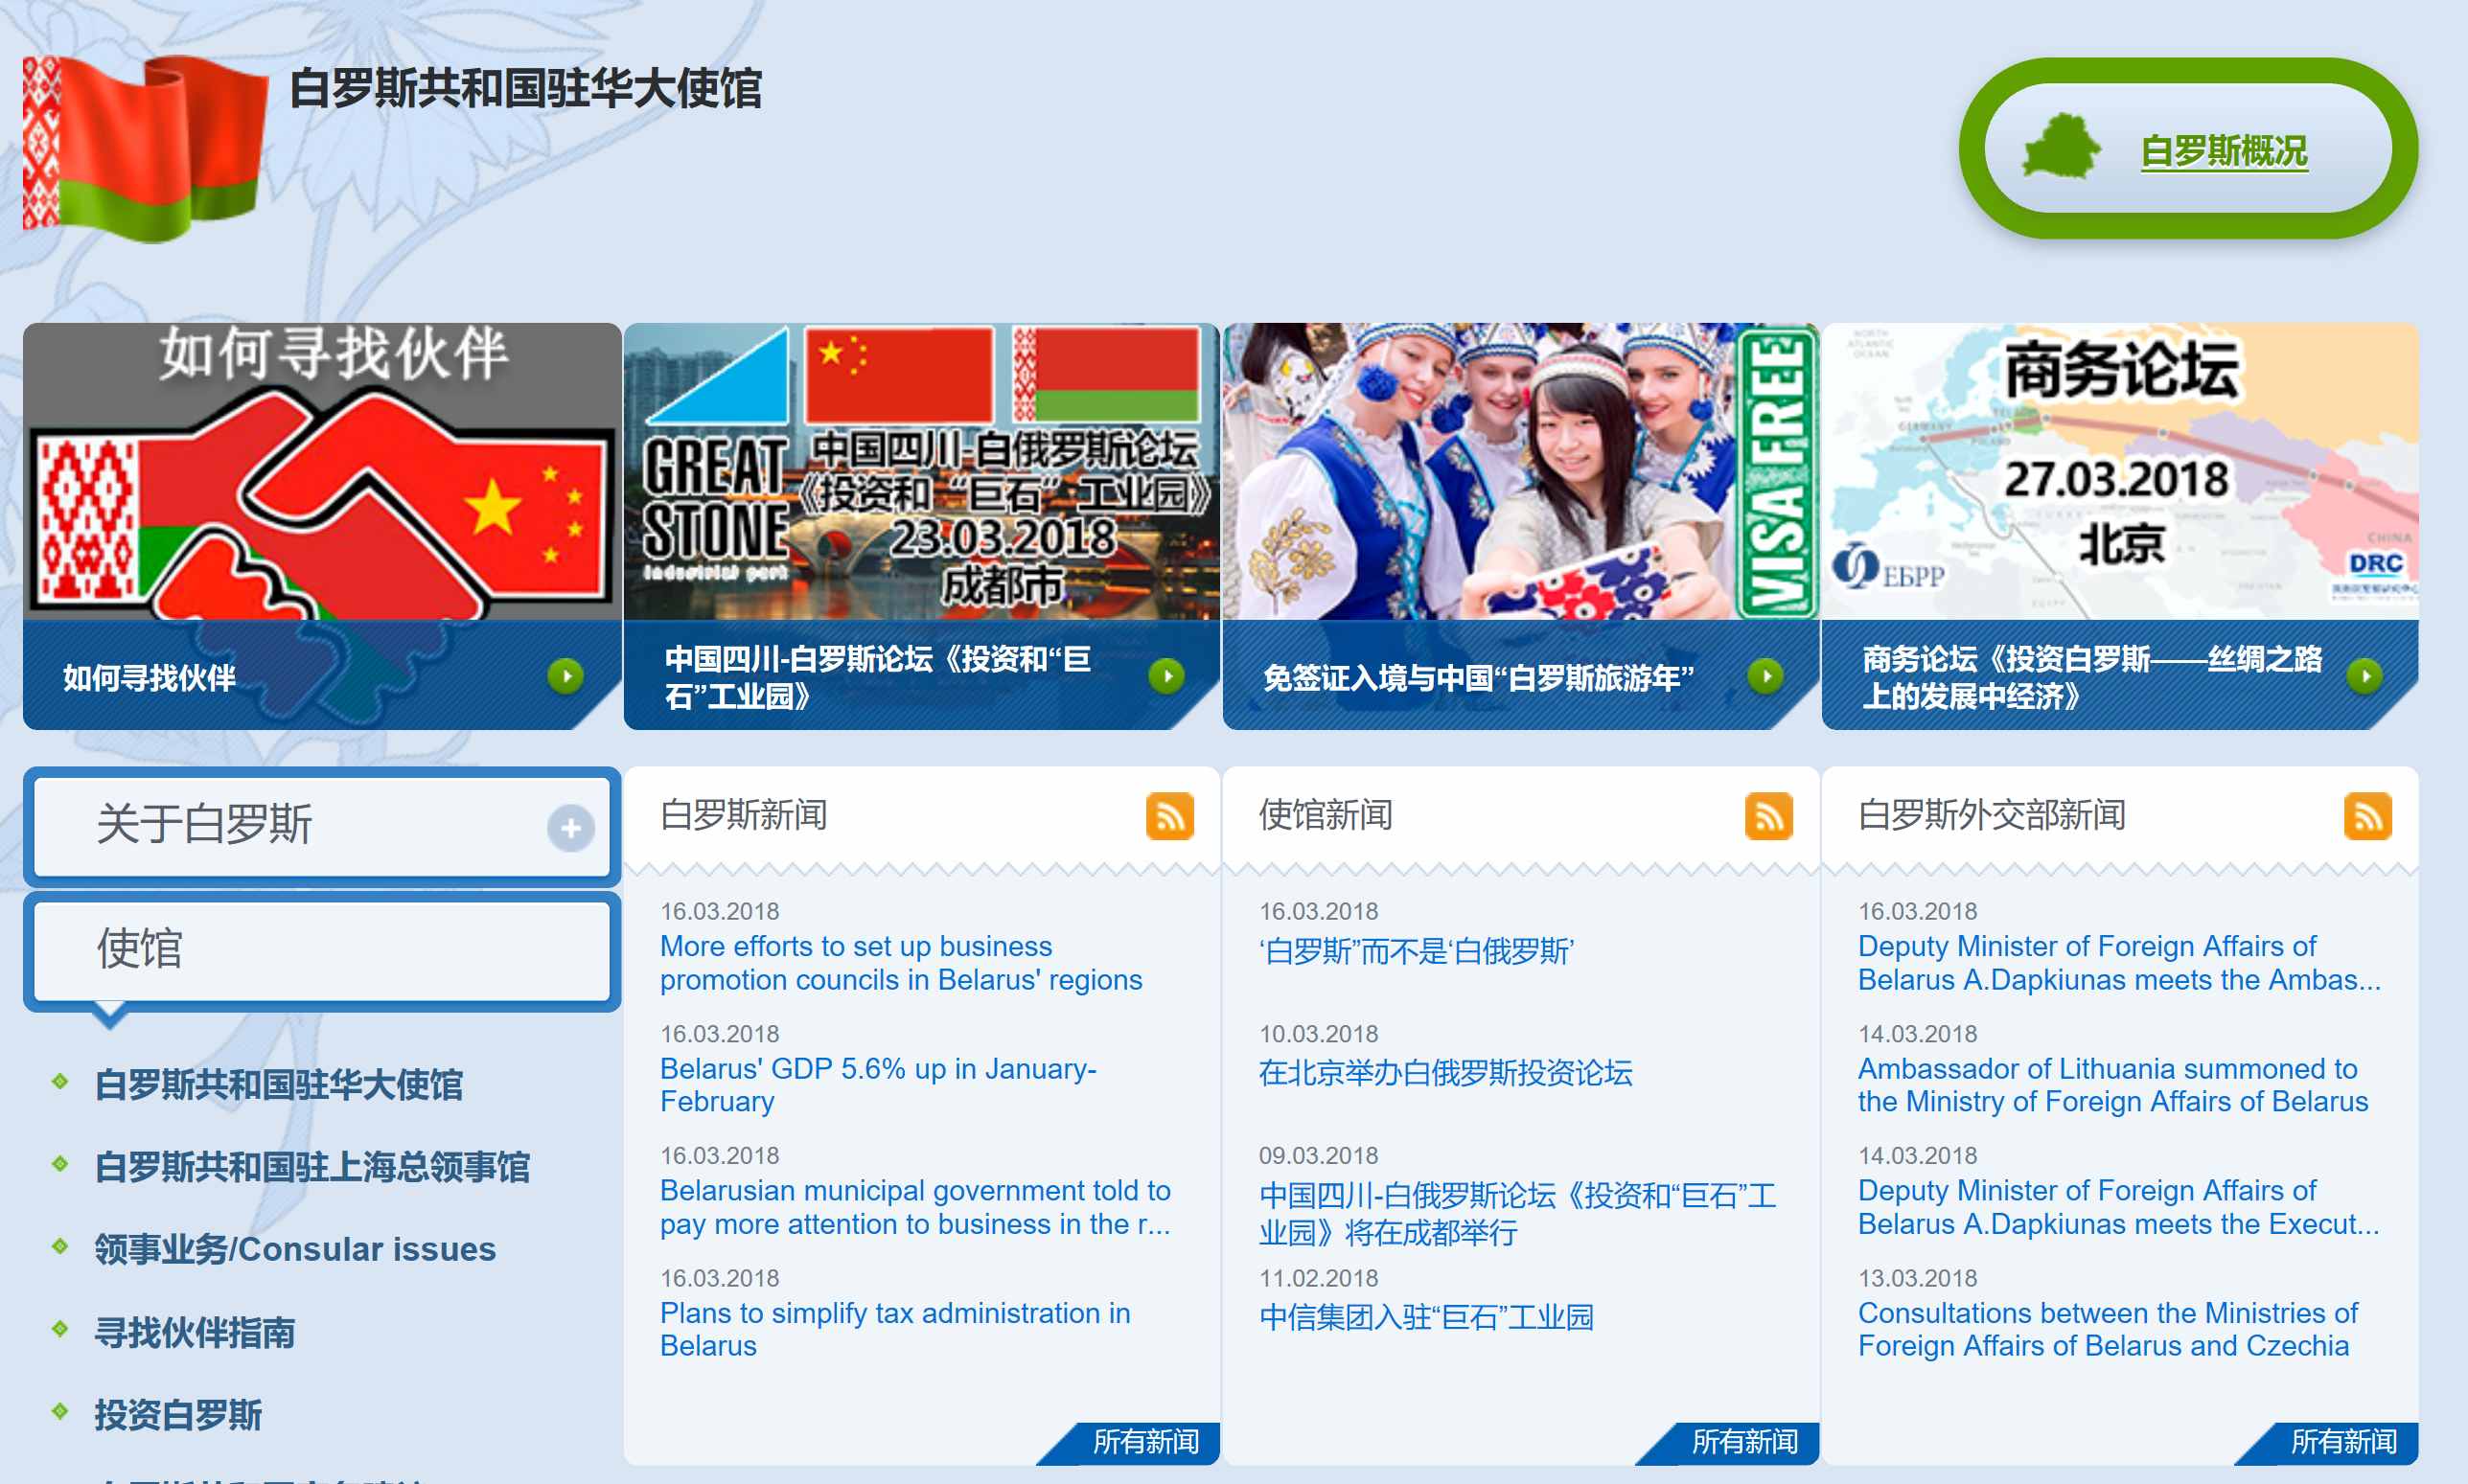Expand 关于白罗斯 section with plus icon

(x=570, y=828)
